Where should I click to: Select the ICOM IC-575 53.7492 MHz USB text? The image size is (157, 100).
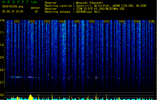100,9
